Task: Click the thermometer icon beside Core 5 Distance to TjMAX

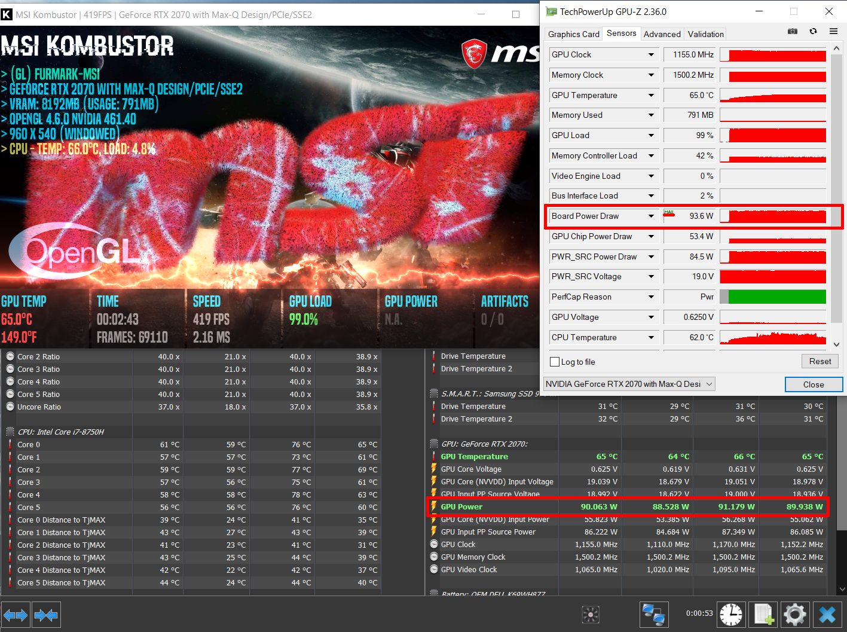Action: click(x=10, y=582)
